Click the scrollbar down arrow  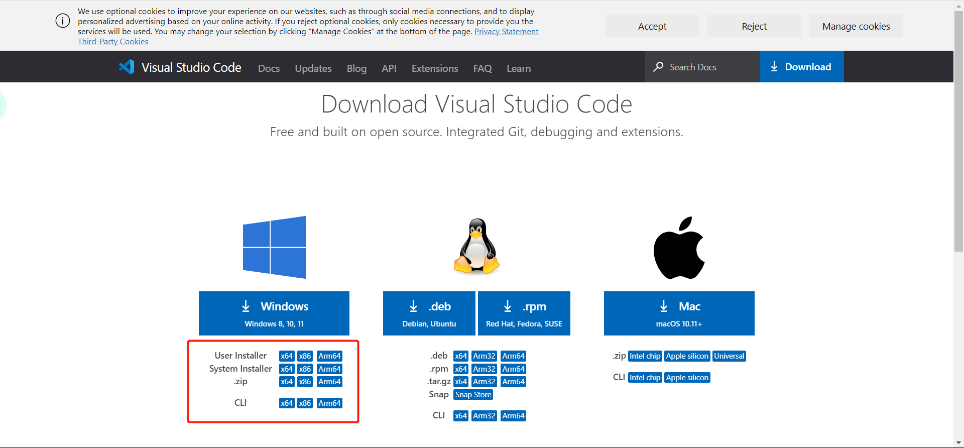(958, 443)
